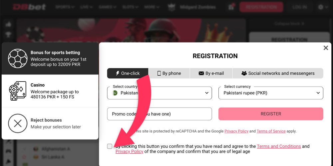333x166 pixels.
Task: Open the gift box icon in header
Action: 231,7
